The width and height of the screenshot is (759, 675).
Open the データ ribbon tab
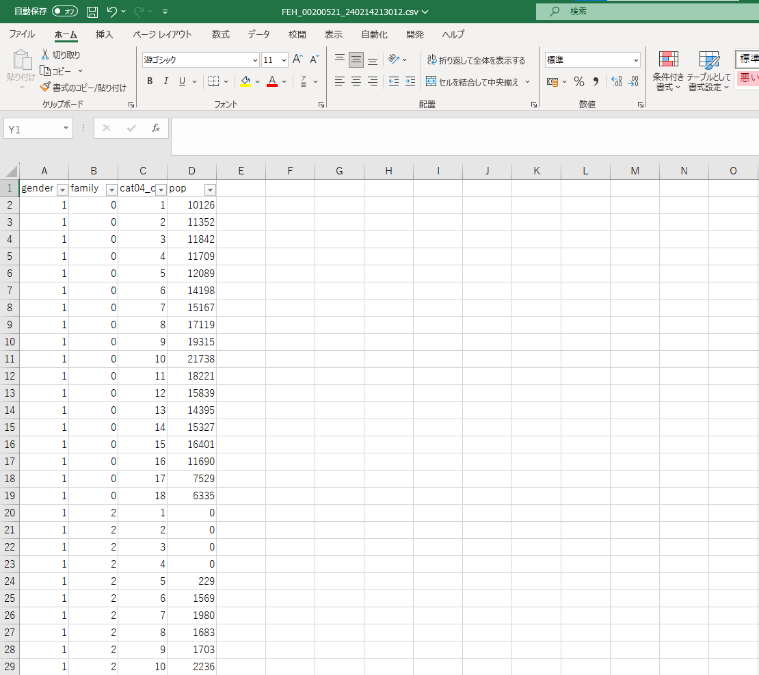pyautogui.click(x=258, y=34)
